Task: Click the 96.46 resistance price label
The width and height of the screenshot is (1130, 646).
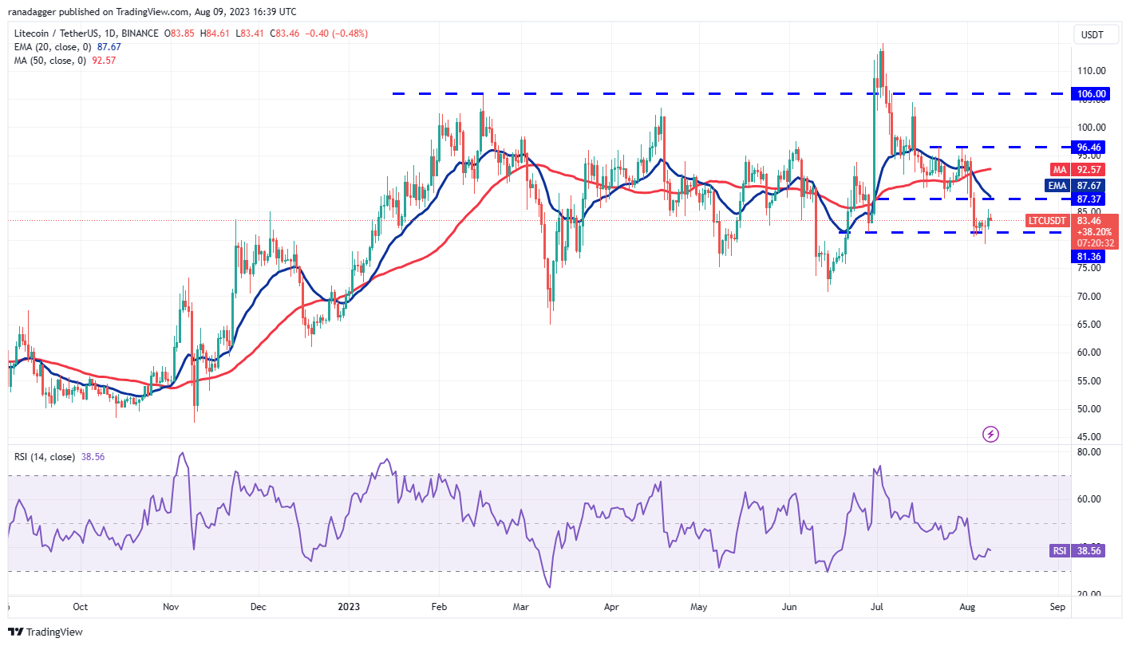Action: coord(1089,147)
